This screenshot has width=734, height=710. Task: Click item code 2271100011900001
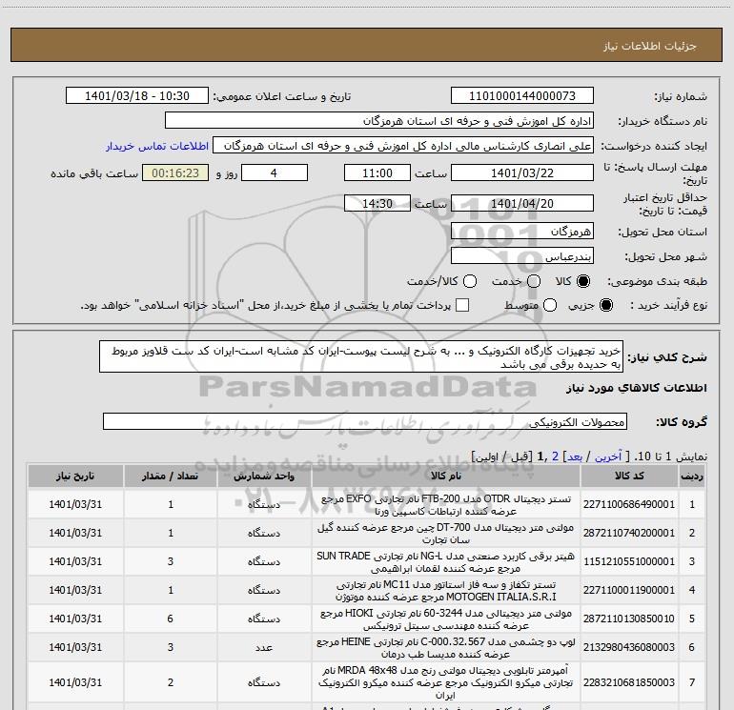(x=629, y=590)
